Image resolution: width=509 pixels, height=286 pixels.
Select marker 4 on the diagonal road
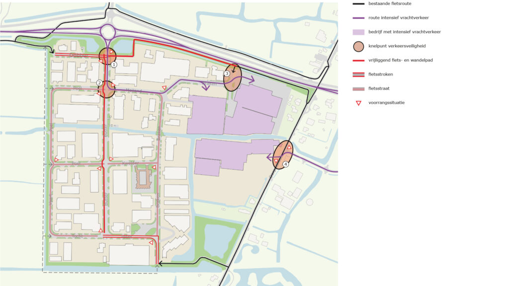(x=285, y=164)
